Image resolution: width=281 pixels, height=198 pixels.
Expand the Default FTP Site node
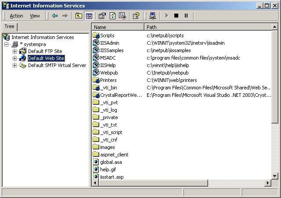tap(14, 51)
